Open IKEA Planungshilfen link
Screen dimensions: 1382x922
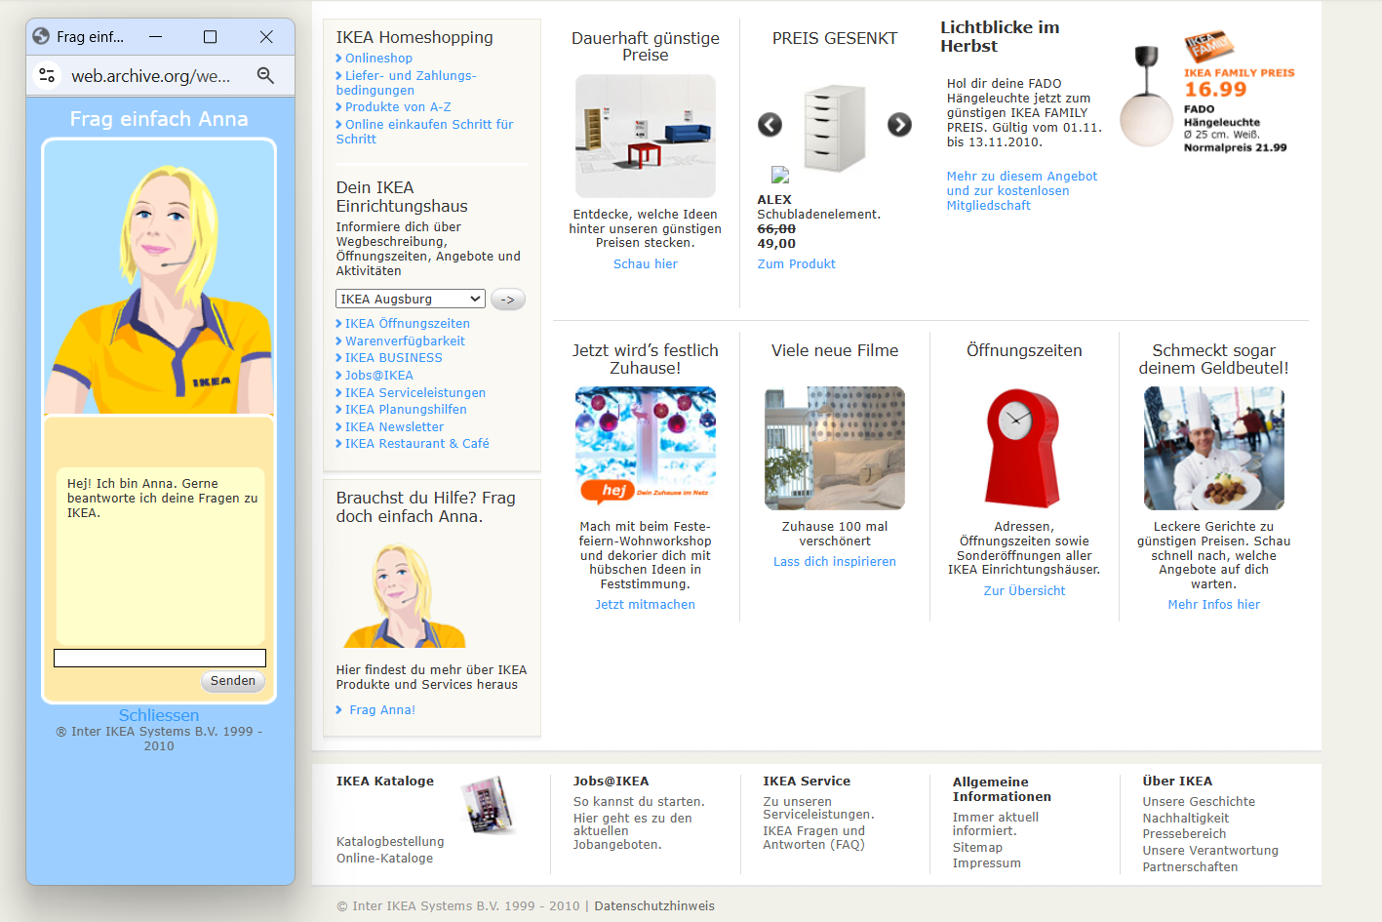[406, 410]
